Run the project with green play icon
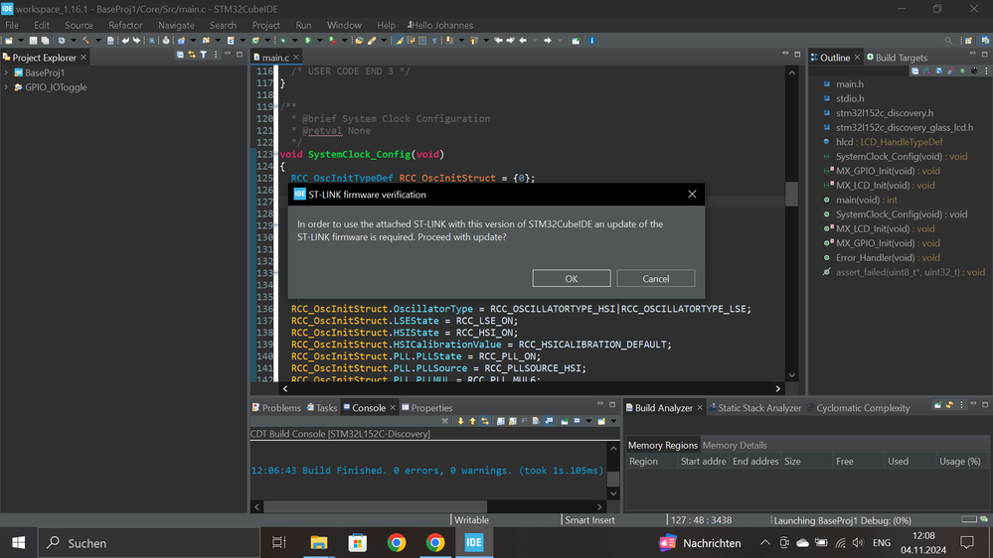The image size is (993, 558). pyautogui.click(x=307, y=41)
